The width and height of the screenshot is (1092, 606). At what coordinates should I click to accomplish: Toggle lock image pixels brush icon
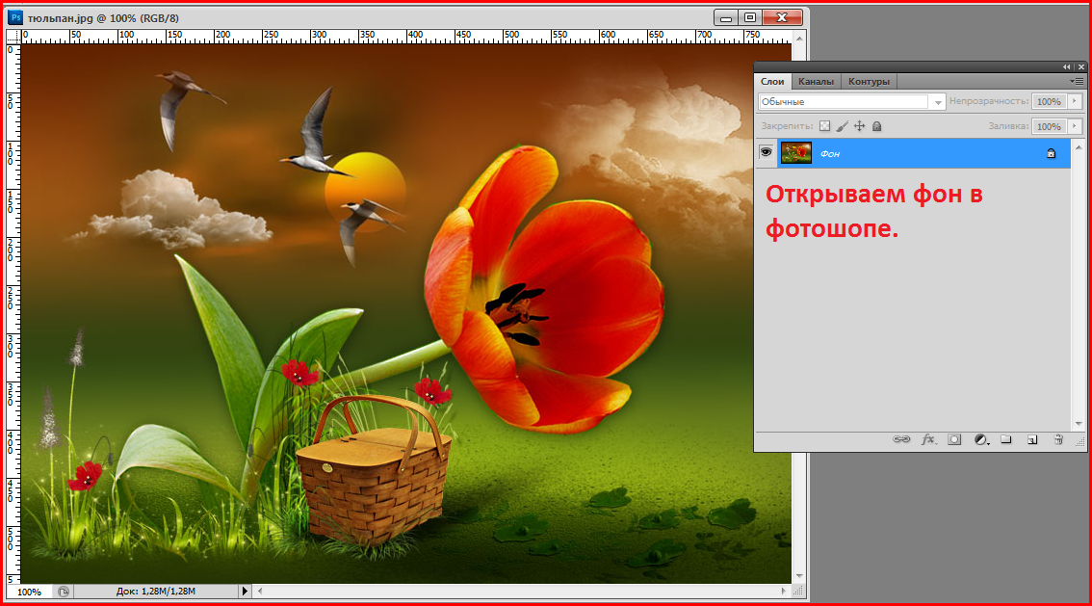(x=842, y=126)
